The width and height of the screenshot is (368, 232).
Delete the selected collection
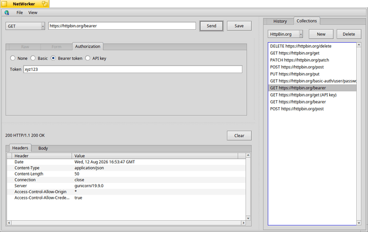point(349,34)
